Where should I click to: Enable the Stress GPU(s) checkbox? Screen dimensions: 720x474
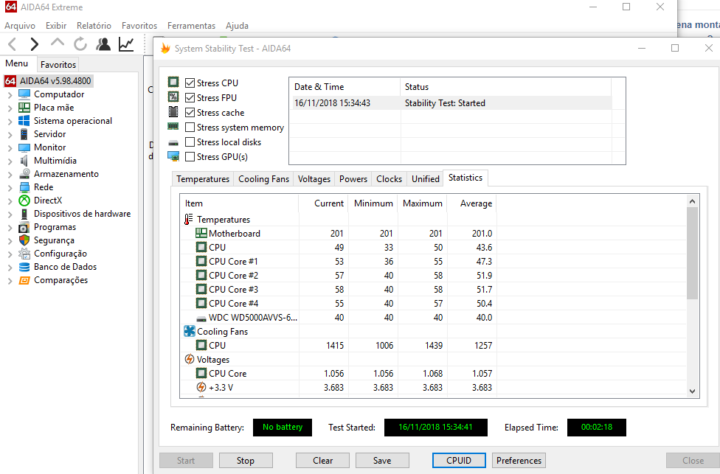pyautogui.click(x=190, y=157)
